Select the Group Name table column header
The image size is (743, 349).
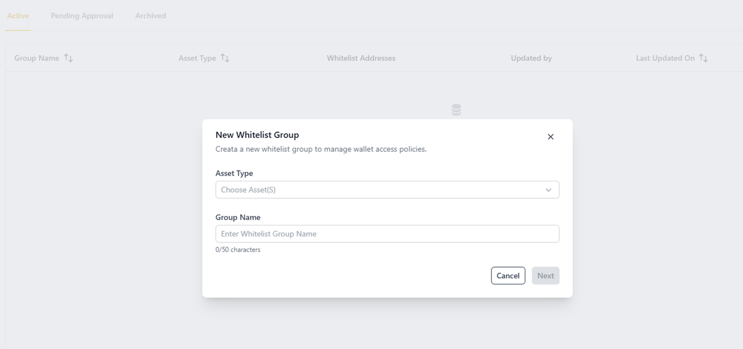[x=37, y=58]
